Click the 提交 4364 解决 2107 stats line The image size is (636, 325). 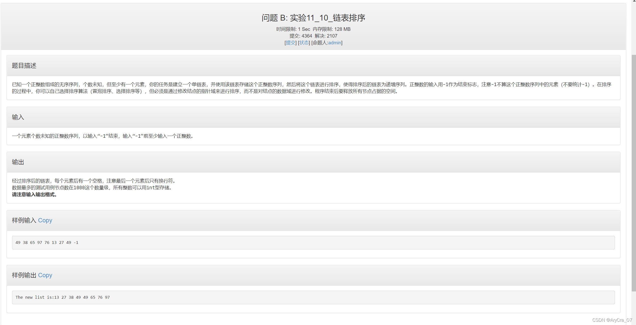313,36
